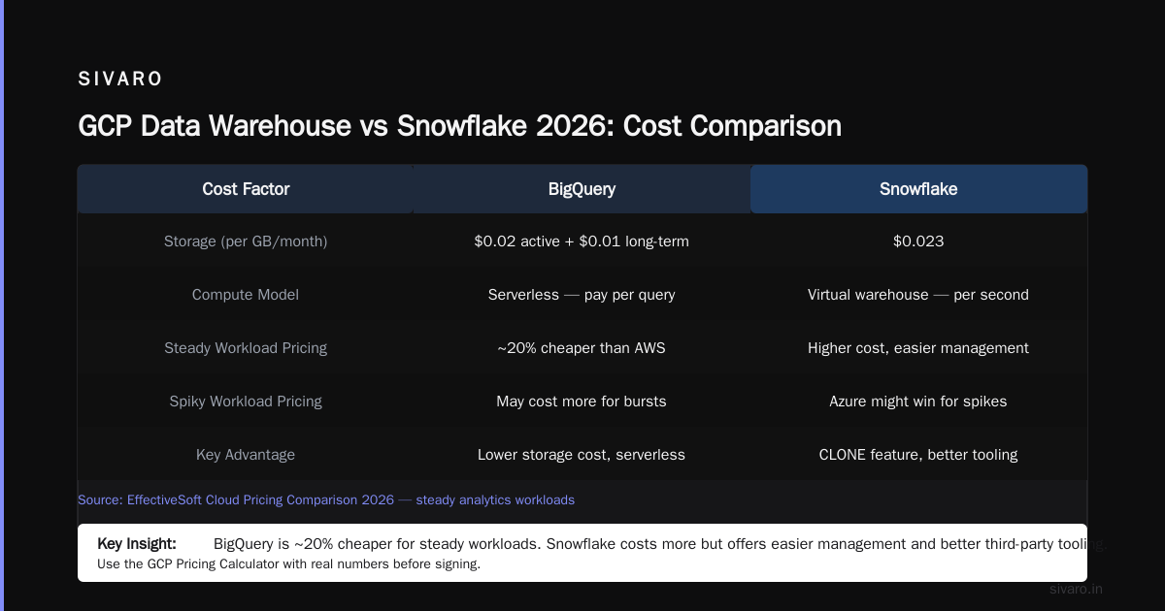
Task: Click the Serverless — pay per query cell
Action: point(582,295)
